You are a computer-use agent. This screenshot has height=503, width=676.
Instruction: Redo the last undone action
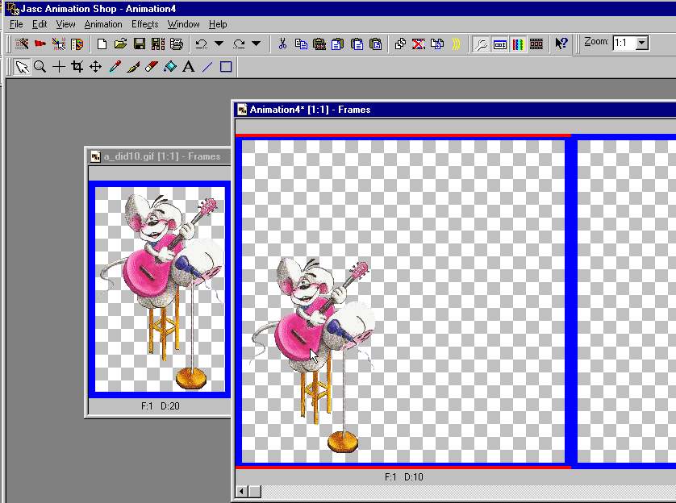(239, 44)
